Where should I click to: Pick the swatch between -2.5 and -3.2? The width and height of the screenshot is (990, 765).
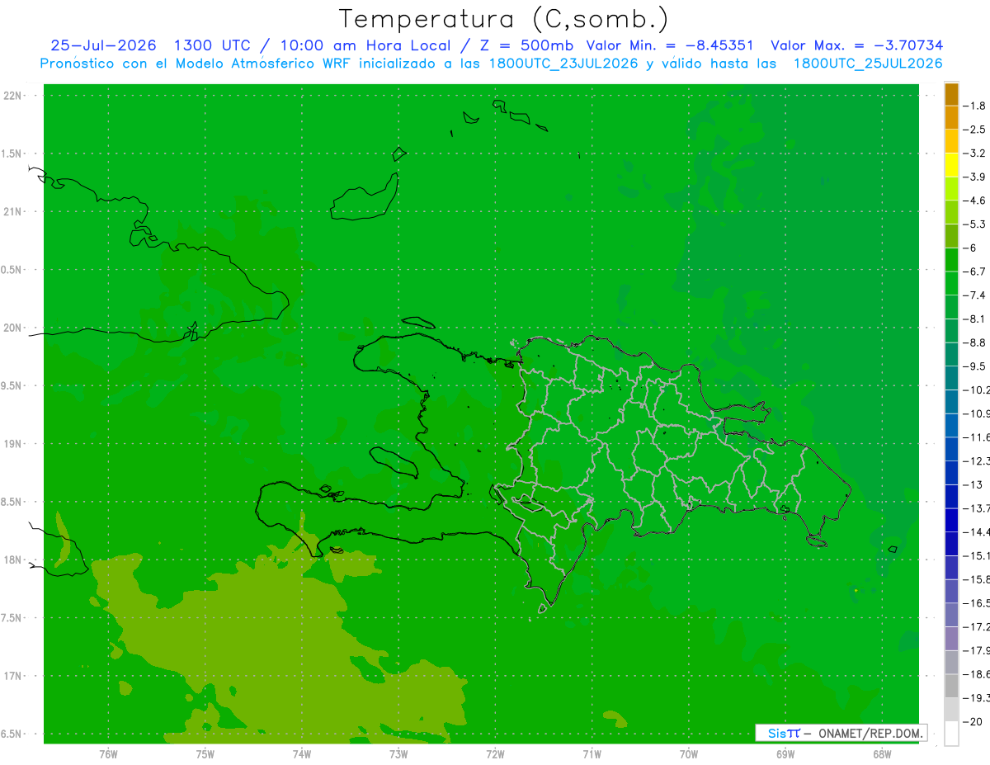pos(951,141)
